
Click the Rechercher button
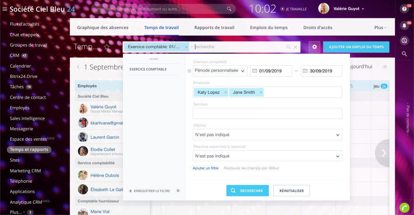247,191
